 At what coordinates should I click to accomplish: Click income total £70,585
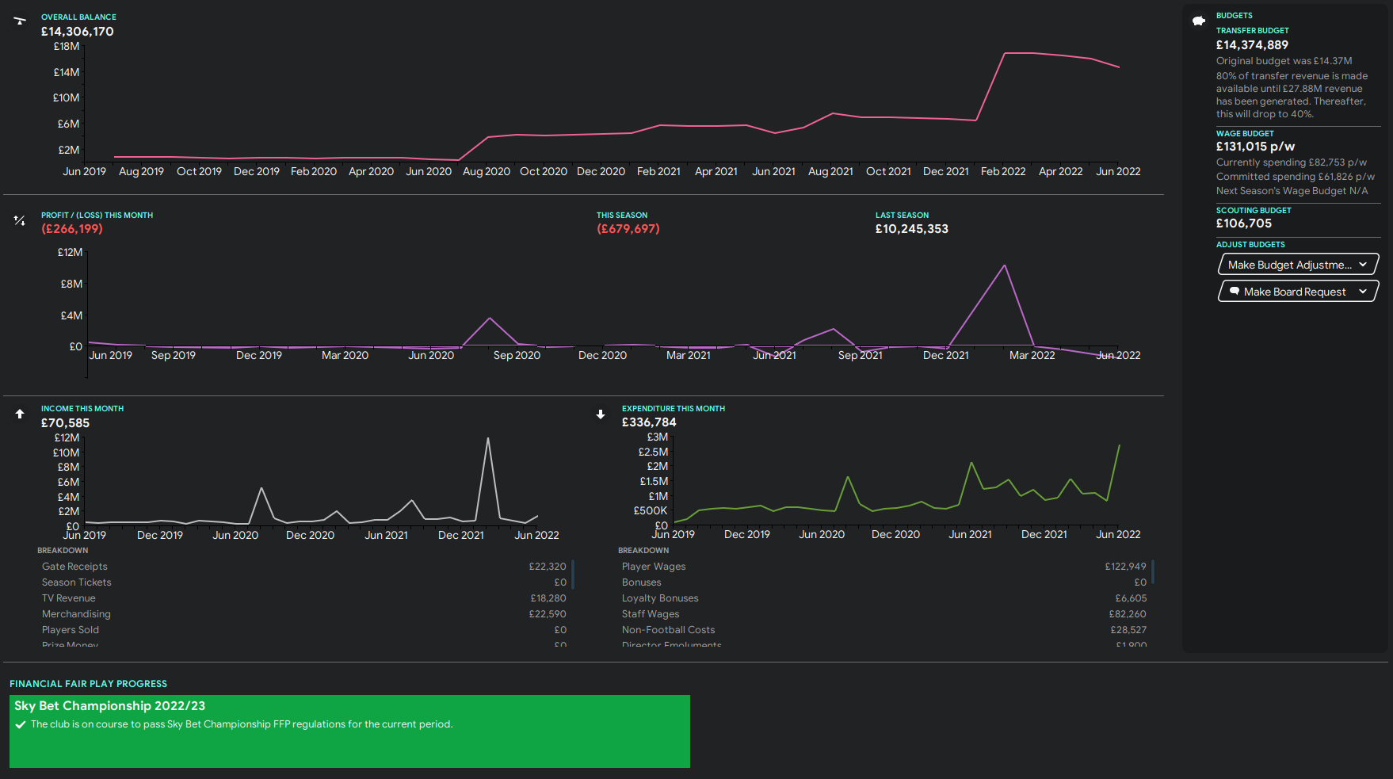point(65,423)
